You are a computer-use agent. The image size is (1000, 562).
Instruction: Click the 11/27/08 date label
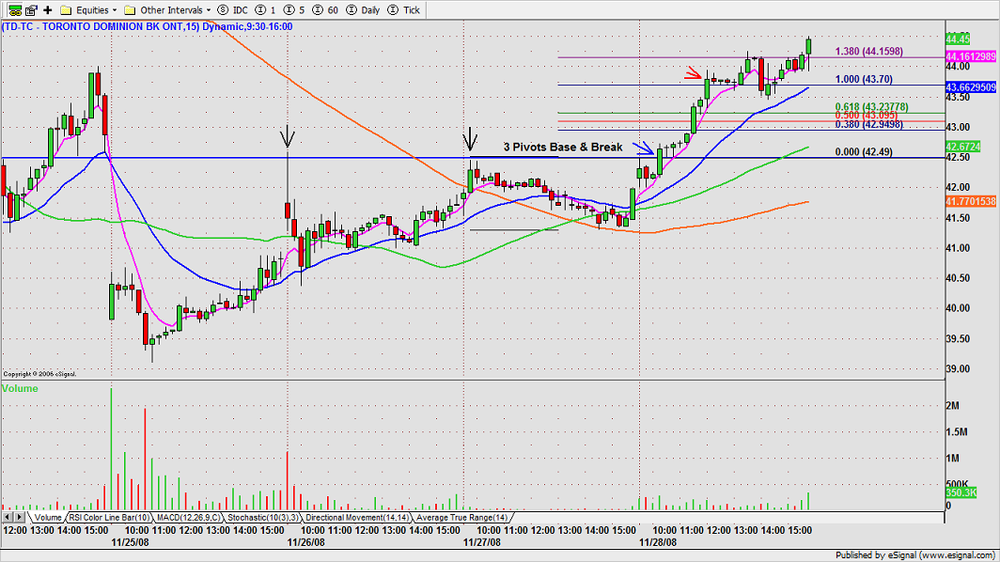(482, 542)
